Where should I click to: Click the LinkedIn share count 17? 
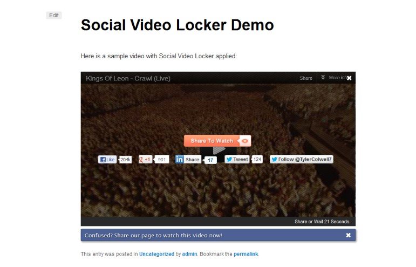(x=210, y=160)
